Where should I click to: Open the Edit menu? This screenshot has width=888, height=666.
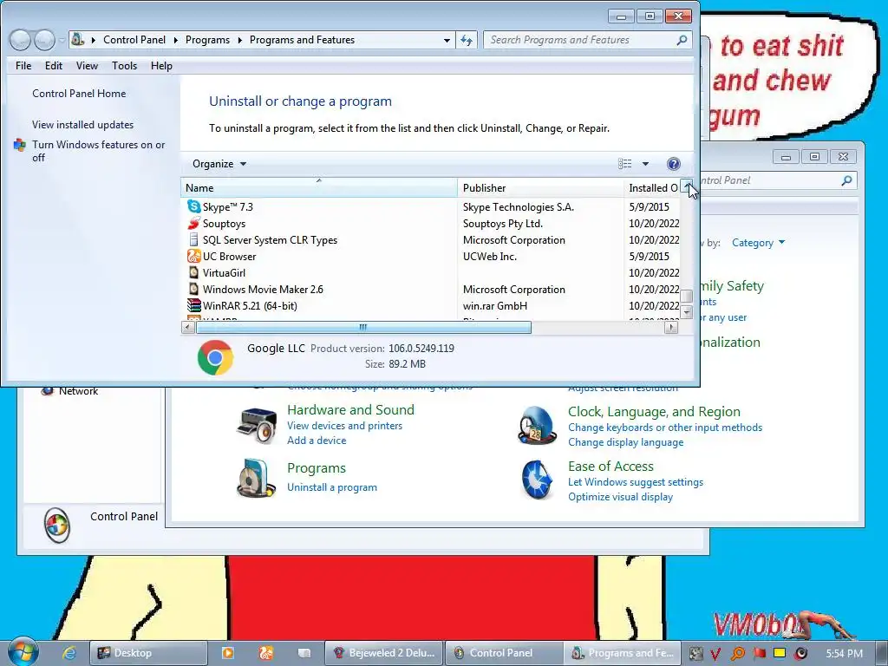point(54,66)
